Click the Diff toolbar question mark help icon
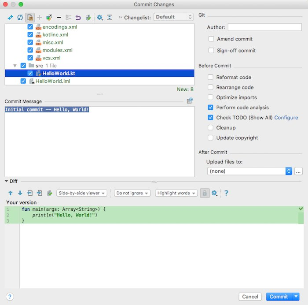Image resolution: width=308 pixels, height=305 pixels. [226, 193]
